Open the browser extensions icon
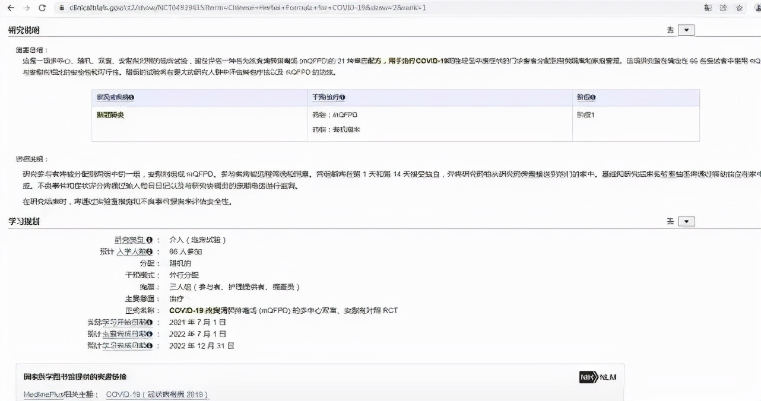 724,8
